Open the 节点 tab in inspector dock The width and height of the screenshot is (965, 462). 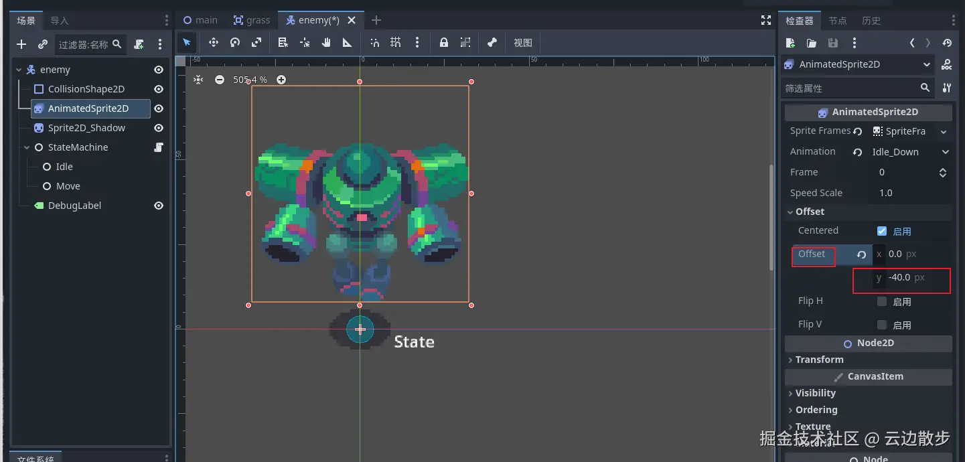click(837, 21)
